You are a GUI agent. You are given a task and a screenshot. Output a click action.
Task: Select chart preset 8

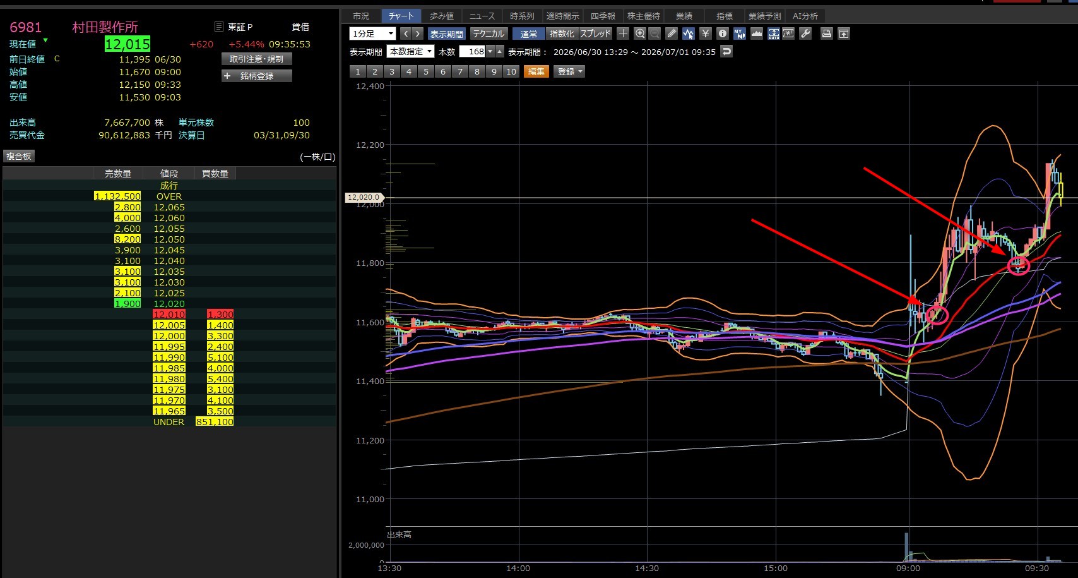(x=477, y=71)
